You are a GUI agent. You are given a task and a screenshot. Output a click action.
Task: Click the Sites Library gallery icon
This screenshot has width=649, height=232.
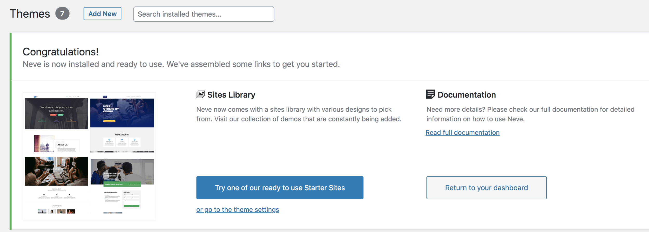tap(200, 94)
